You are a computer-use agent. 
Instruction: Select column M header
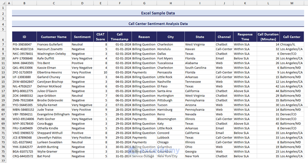[292, 3]
